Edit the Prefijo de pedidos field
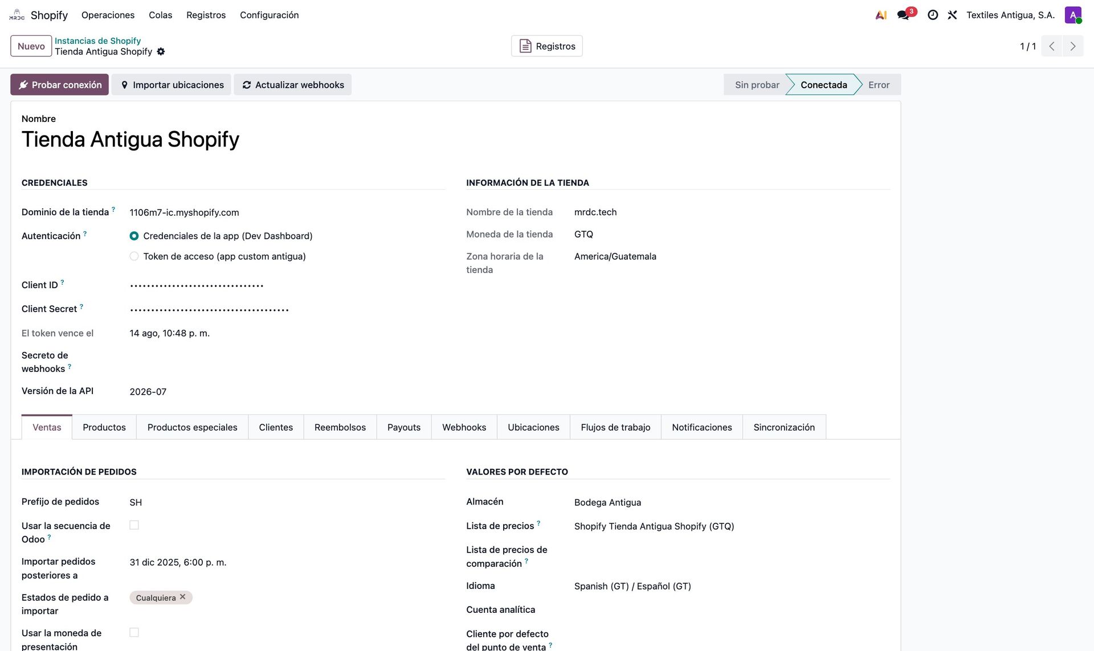This screenshot has width=1094, height=651. click(x=287, y=502)
